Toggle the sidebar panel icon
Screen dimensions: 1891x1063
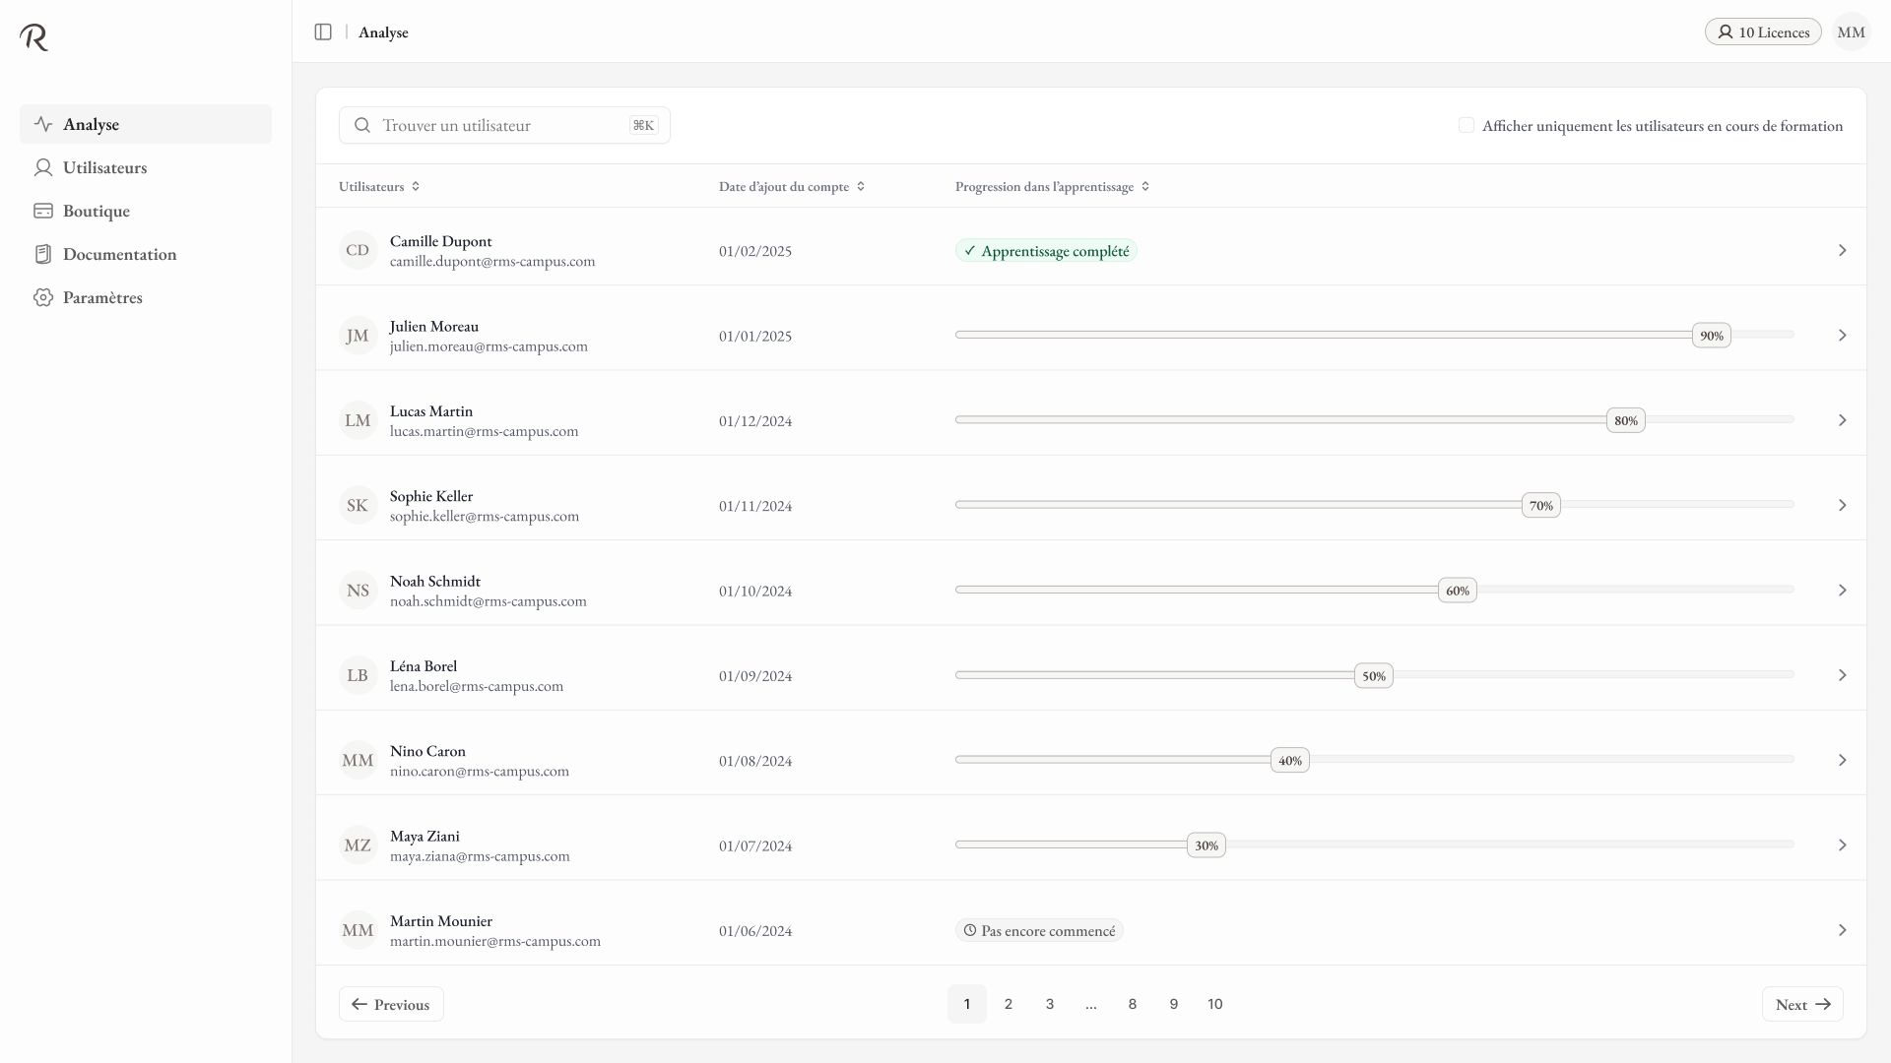coord(323,32)
